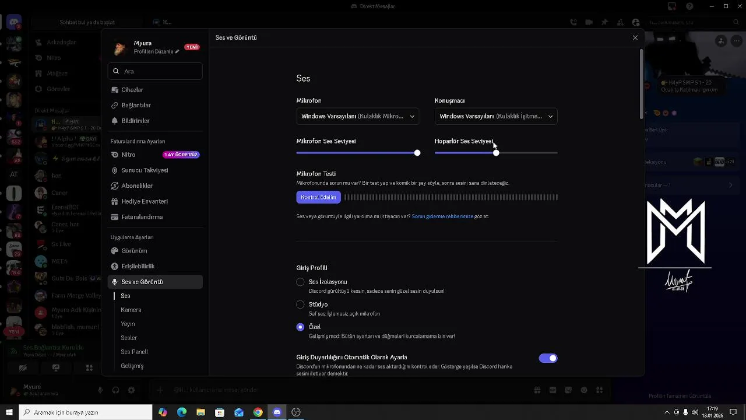Start a video call from DM header
Screen dimensions: 746x420
pyautogui.click(x=589, y=22)
